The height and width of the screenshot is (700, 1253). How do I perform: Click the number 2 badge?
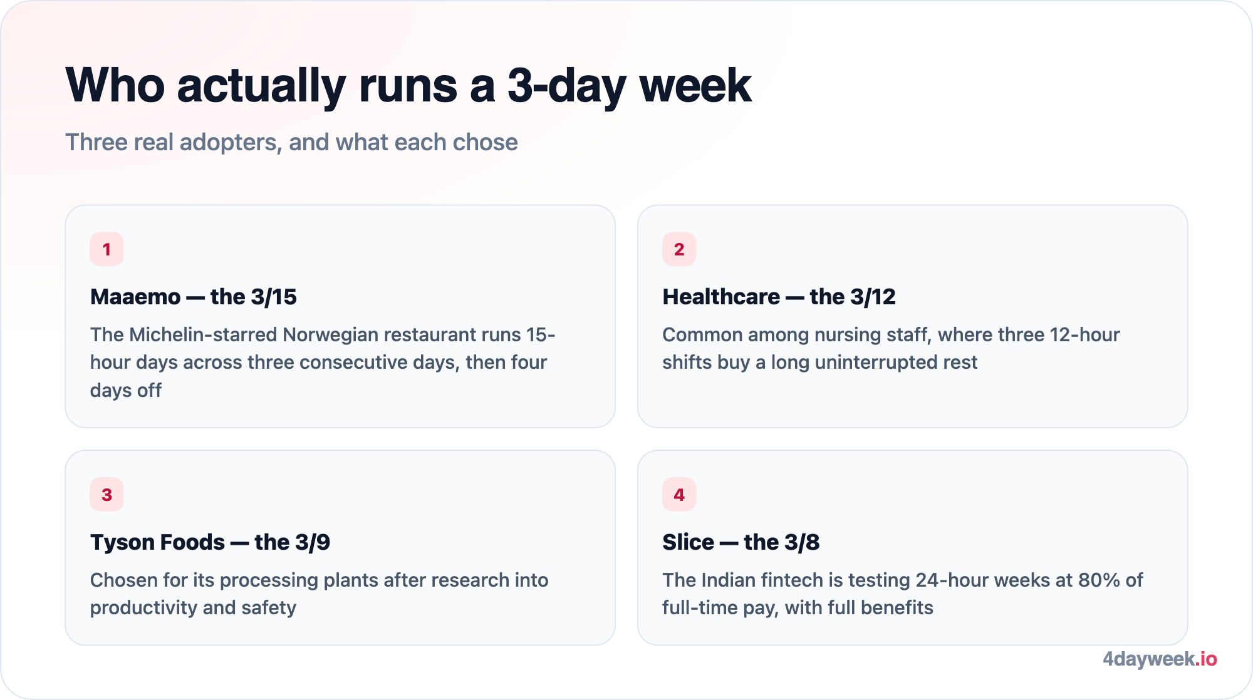tap(679, 249)
